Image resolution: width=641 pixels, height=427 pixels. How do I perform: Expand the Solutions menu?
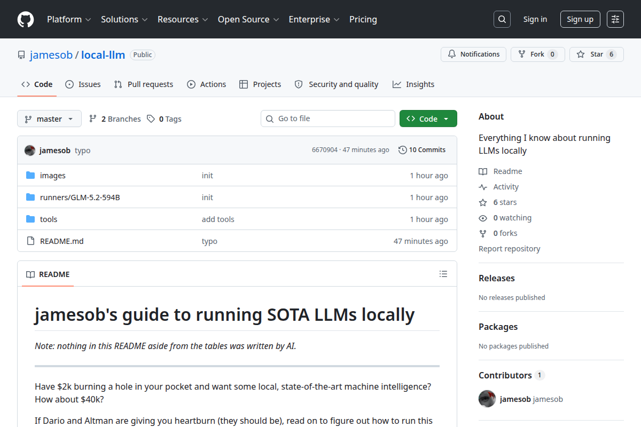[124, 19]
